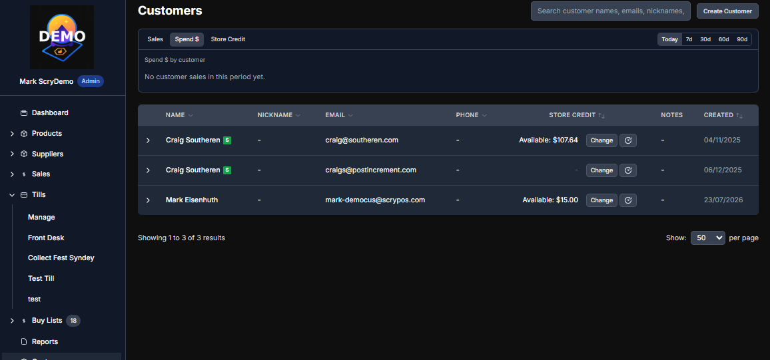Open credit history icon for Mark Eisenhuth

628,200
